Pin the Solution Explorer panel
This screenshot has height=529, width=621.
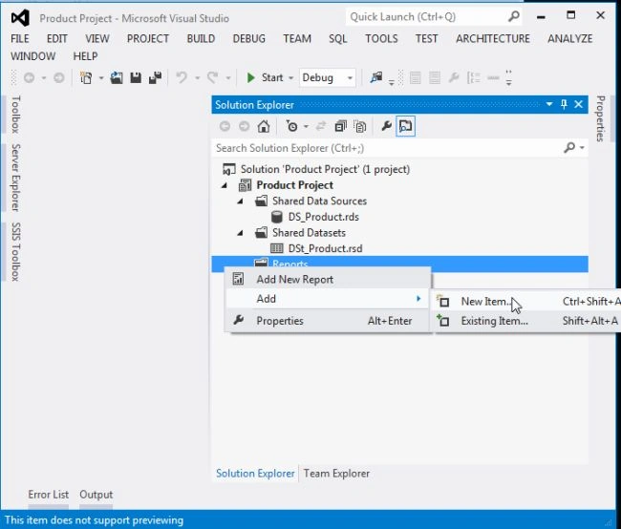pos(564,104)
